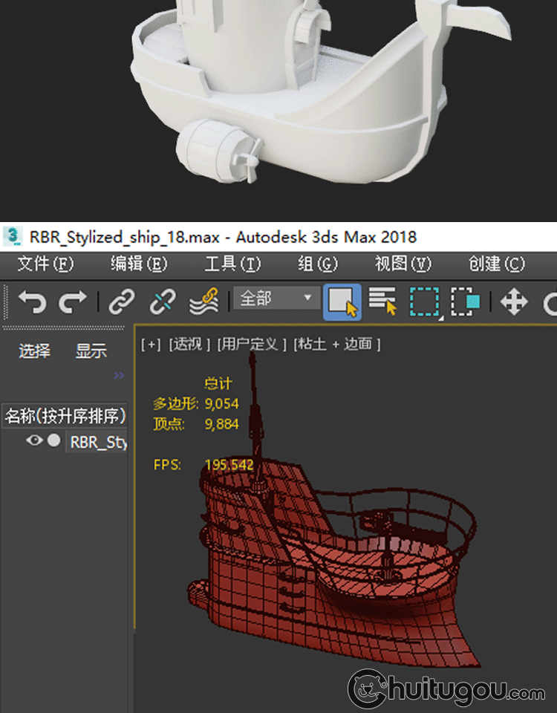Select the Move transform tool
Image resolution: width=557 pixels, height=713 pixels.
tap(514, 302)
